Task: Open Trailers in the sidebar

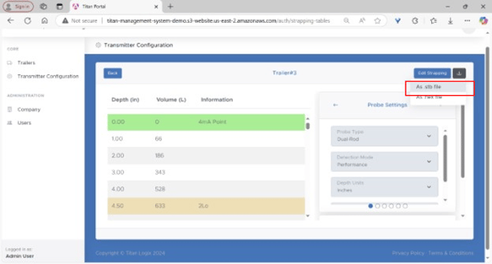Action: click(26, 63)
